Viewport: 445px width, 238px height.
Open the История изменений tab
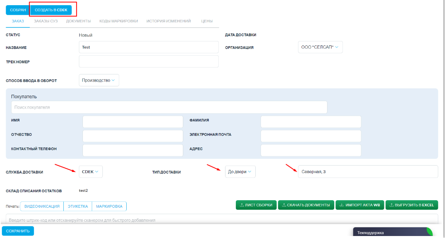(x=168, y=21)
